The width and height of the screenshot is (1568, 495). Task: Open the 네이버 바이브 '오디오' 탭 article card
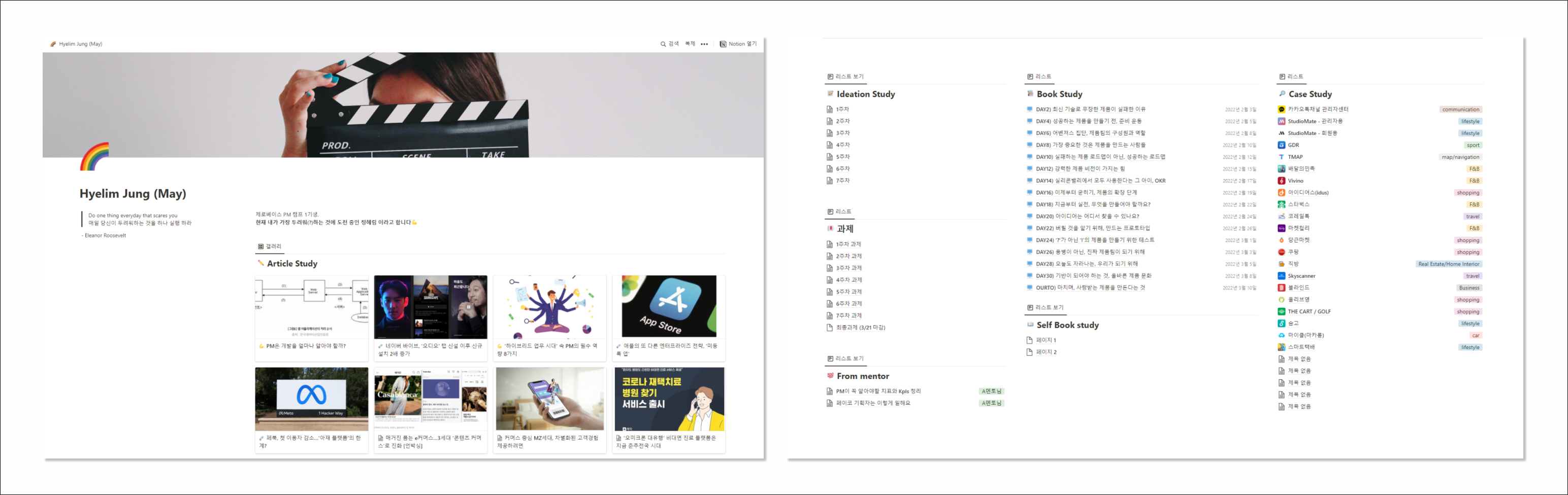431,318
